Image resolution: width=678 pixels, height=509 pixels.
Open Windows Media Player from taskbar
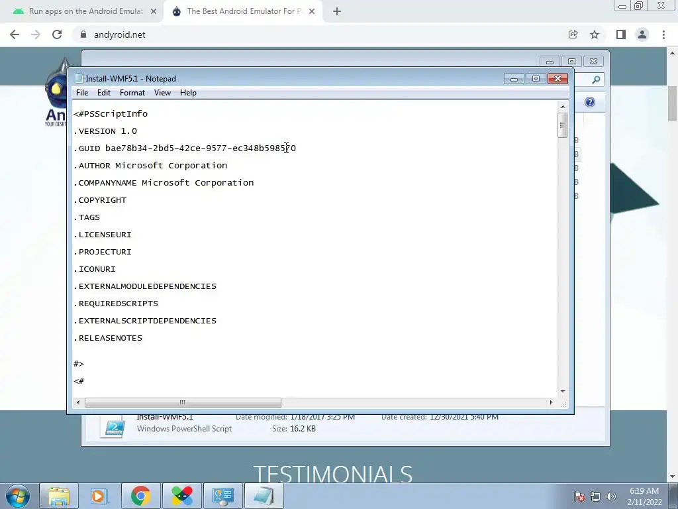click(x=99, y=496)
